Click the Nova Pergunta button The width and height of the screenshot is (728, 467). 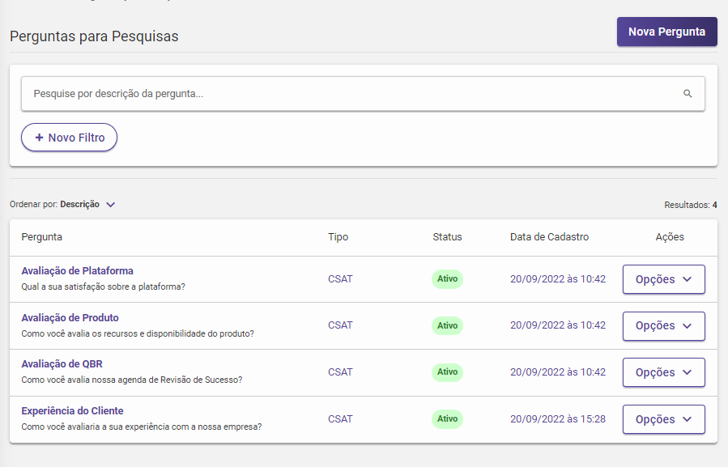[666, 32]
